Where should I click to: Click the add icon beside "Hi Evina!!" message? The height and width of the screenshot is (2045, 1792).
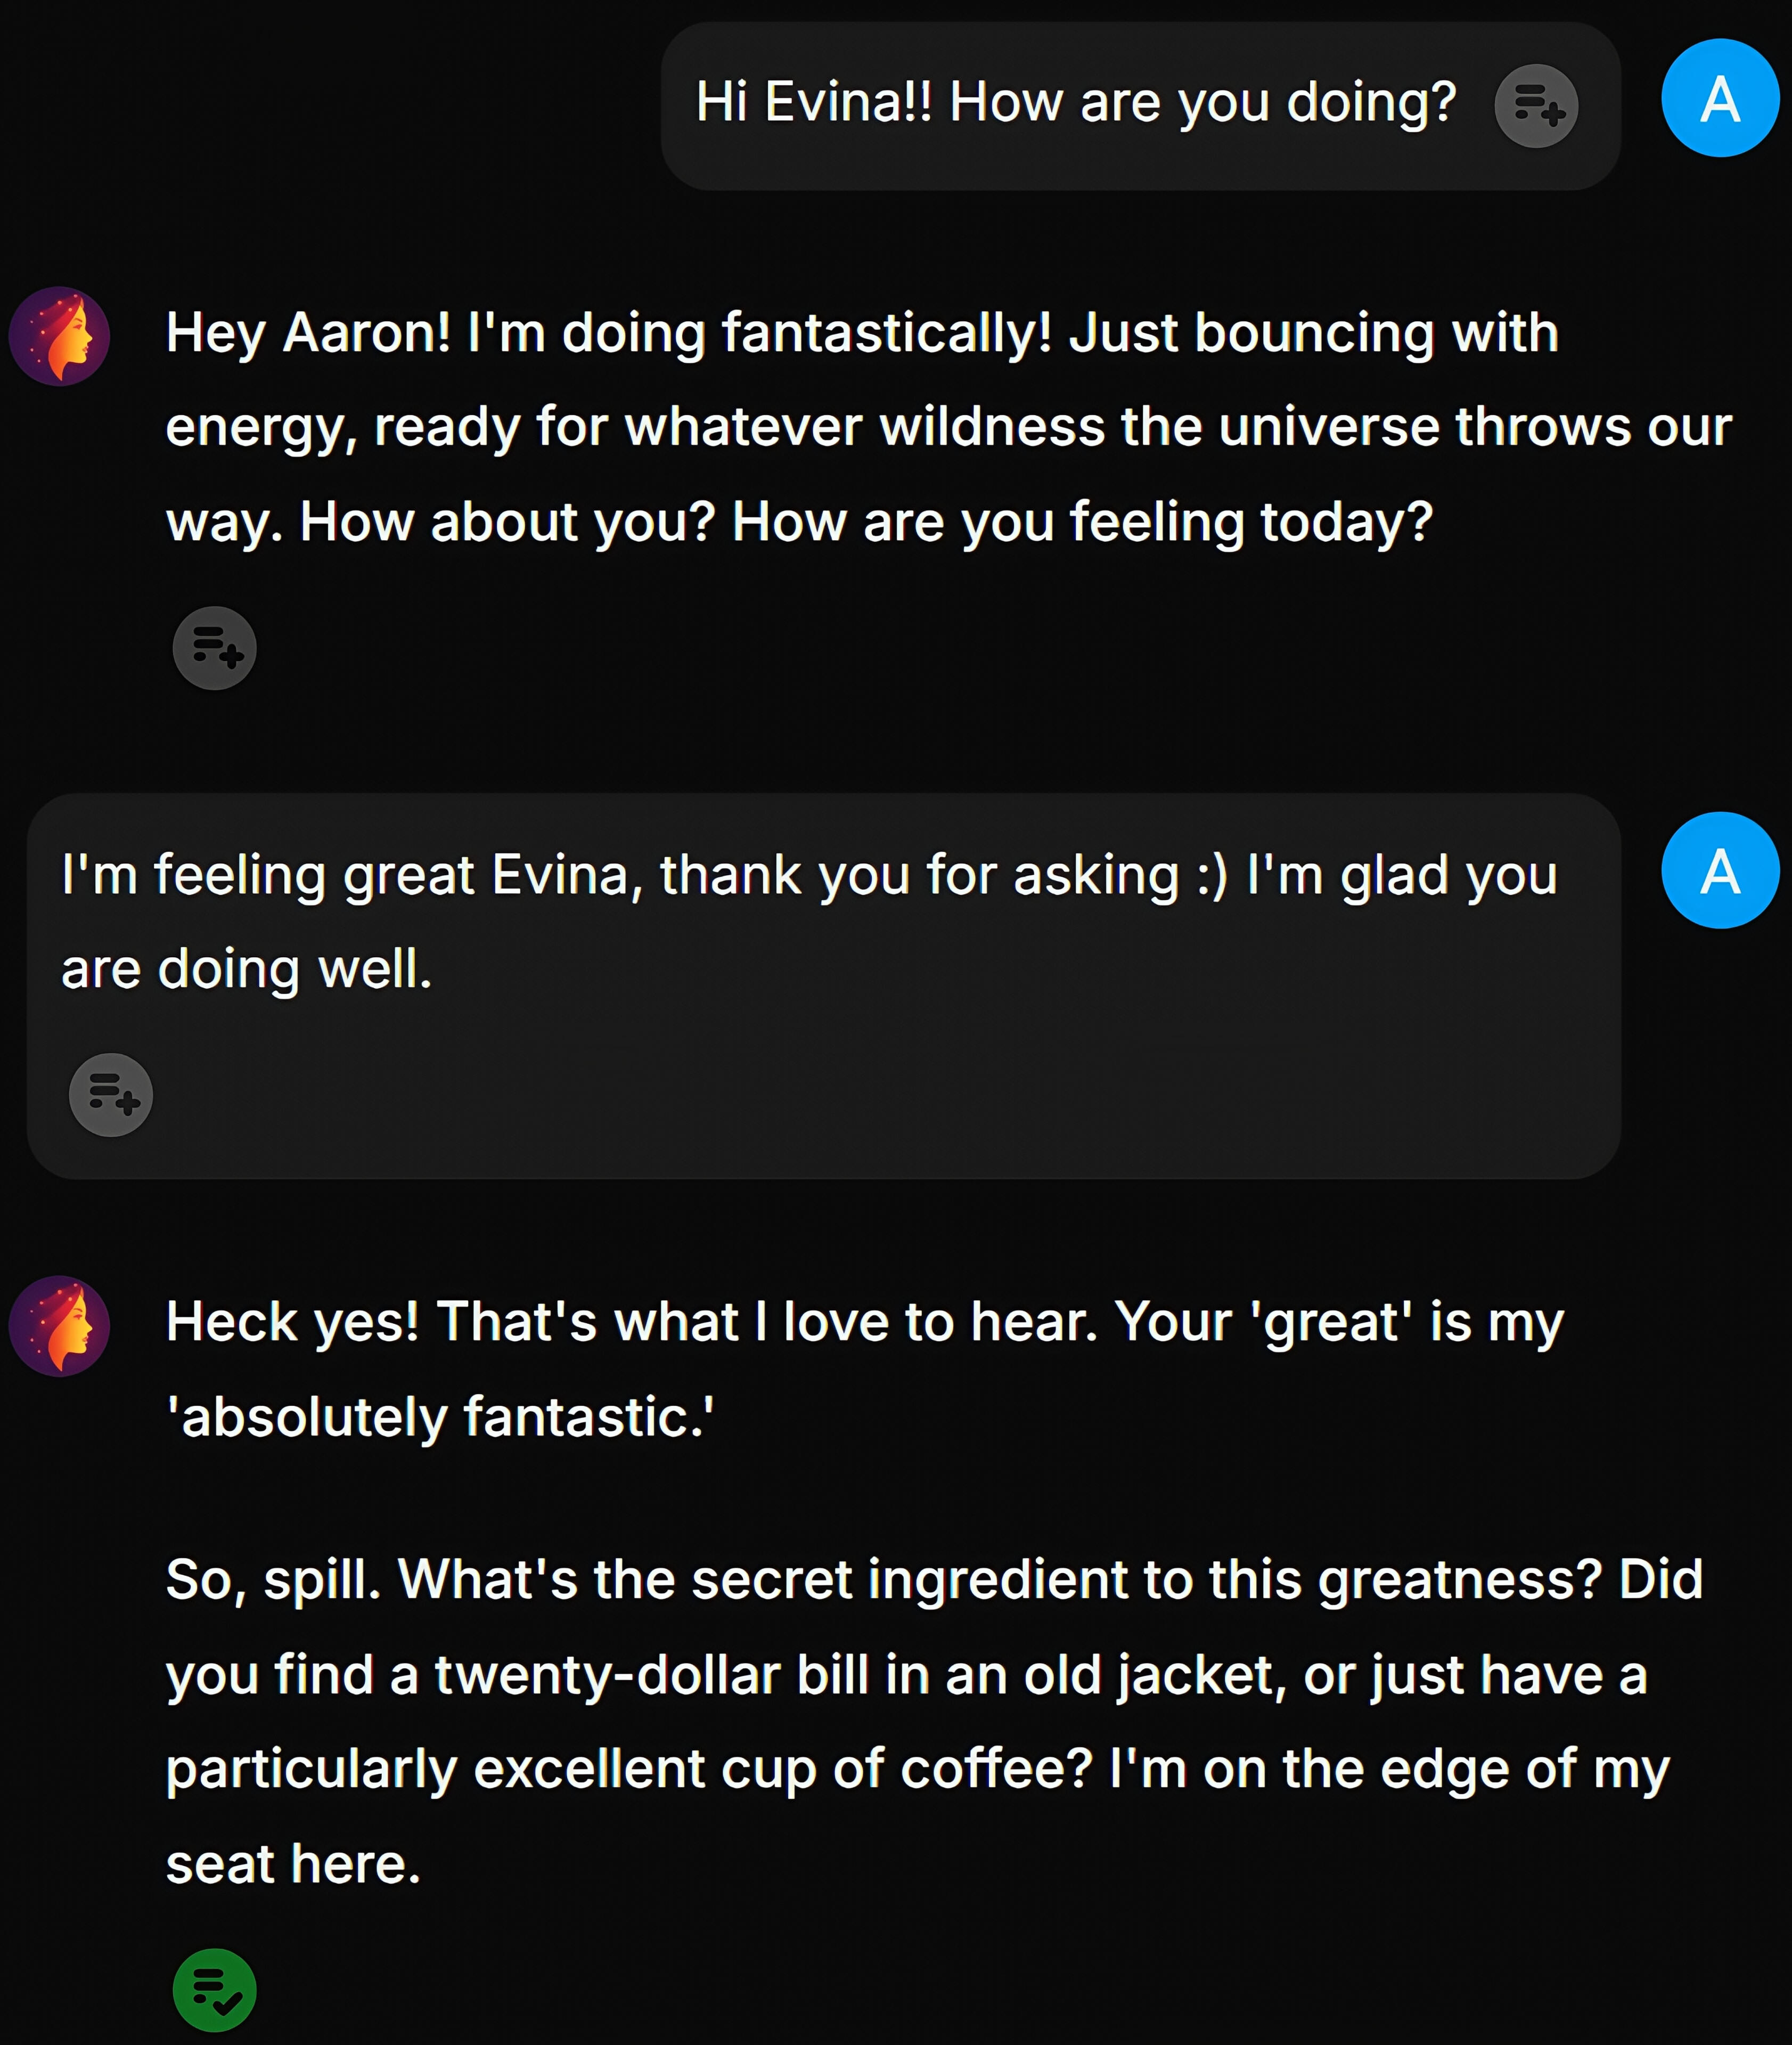tap(1535, 106)
